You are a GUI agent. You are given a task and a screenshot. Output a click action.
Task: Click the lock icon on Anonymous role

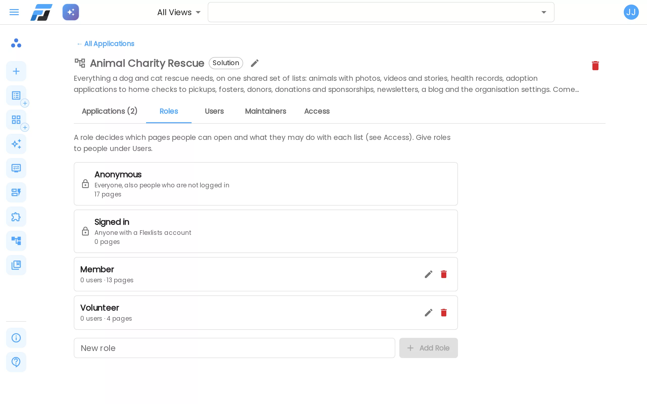pyautogui.click(x=85, y=184)
